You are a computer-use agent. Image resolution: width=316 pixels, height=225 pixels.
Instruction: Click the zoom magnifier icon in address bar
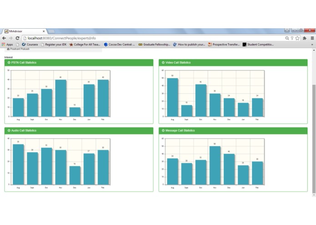click(287, 38)
